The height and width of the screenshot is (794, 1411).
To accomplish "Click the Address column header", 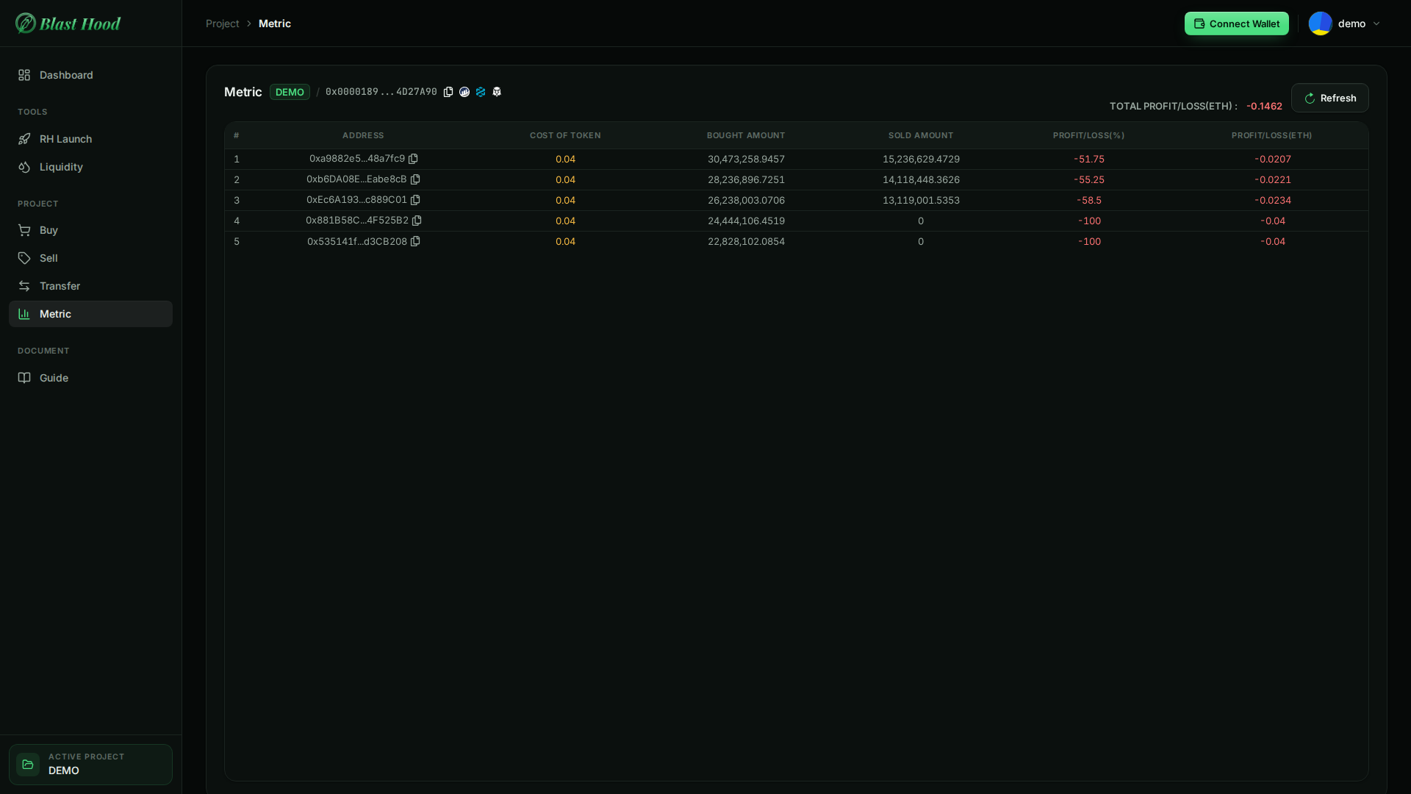I will [363, 135].
